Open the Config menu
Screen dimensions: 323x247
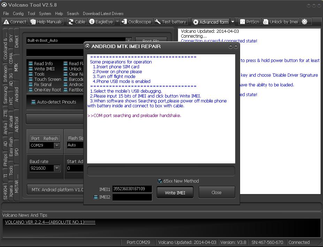18,14
